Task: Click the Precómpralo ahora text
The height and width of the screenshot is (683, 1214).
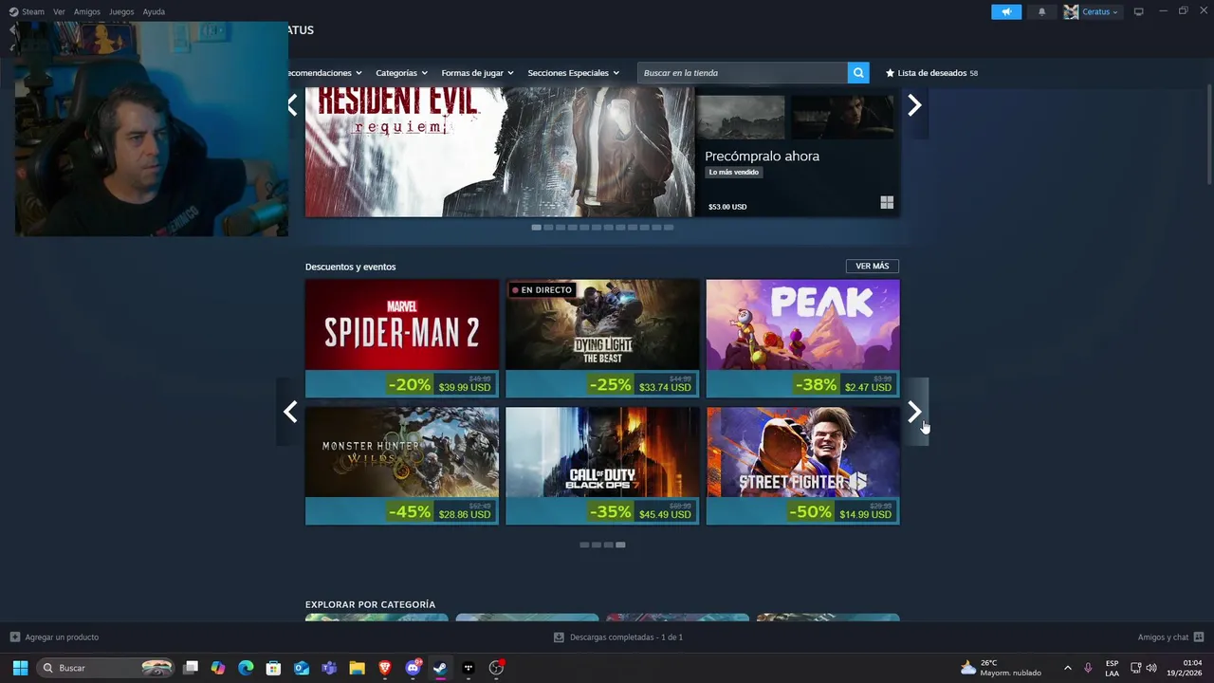Action: pos(762,156)
